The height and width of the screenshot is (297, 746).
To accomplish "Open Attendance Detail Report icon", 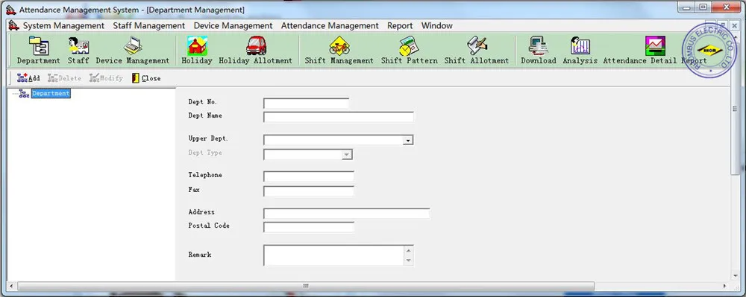I will (655, 46).
